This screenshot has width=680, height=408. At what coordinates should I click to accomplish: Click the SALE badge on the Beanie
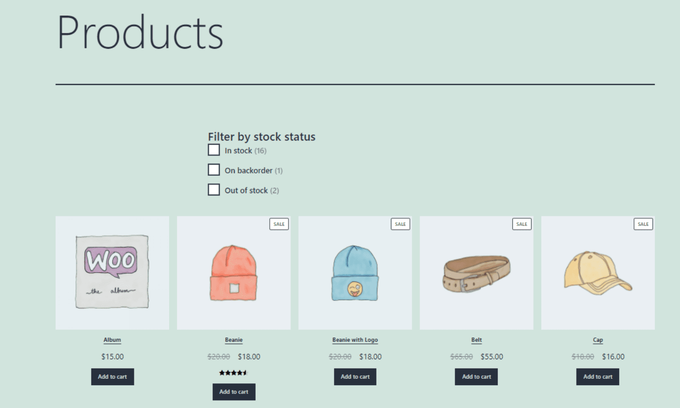(x=279, y=224)
